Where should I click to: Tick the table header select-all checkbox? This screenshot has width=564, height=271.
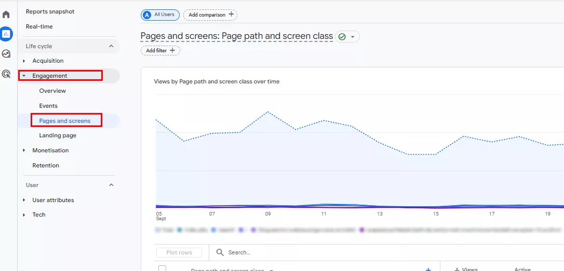click(x=163, y=268)
